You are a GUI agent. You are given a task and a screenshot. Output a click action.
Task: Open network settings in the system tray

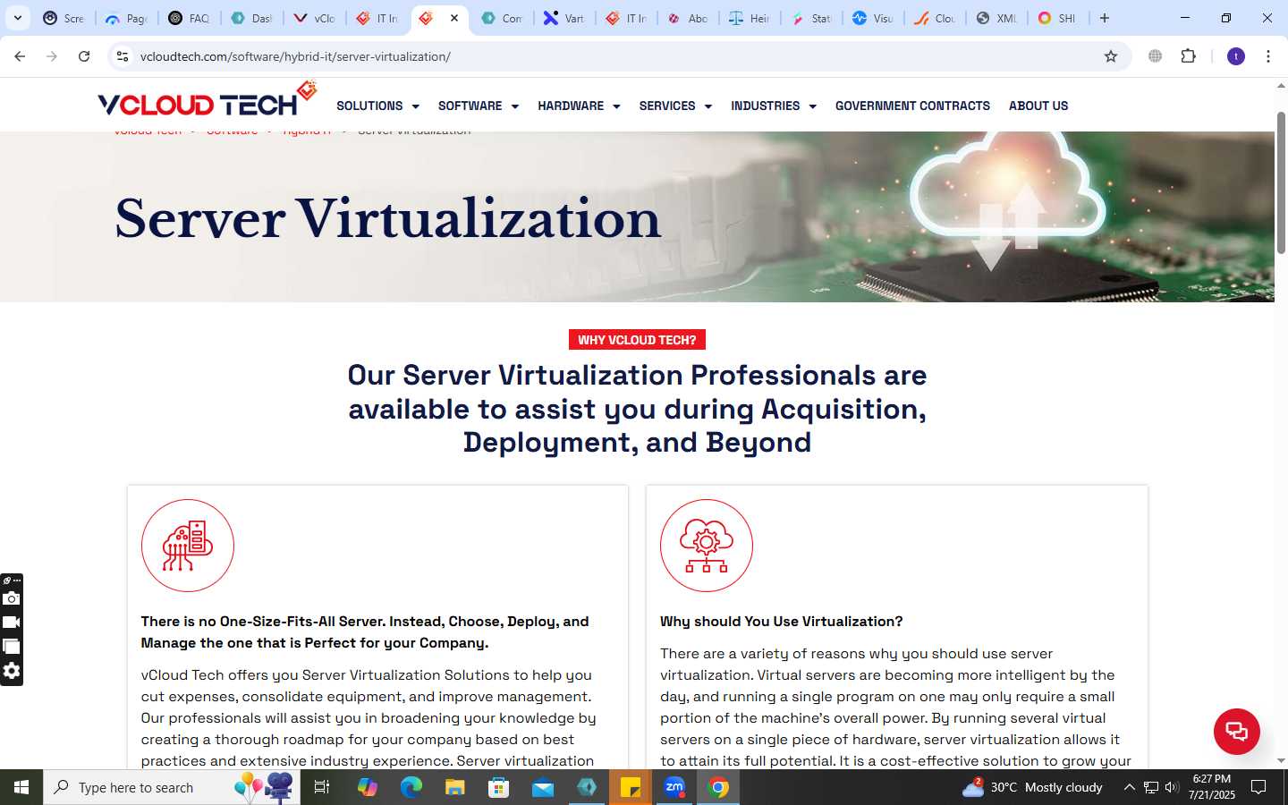1151,787
